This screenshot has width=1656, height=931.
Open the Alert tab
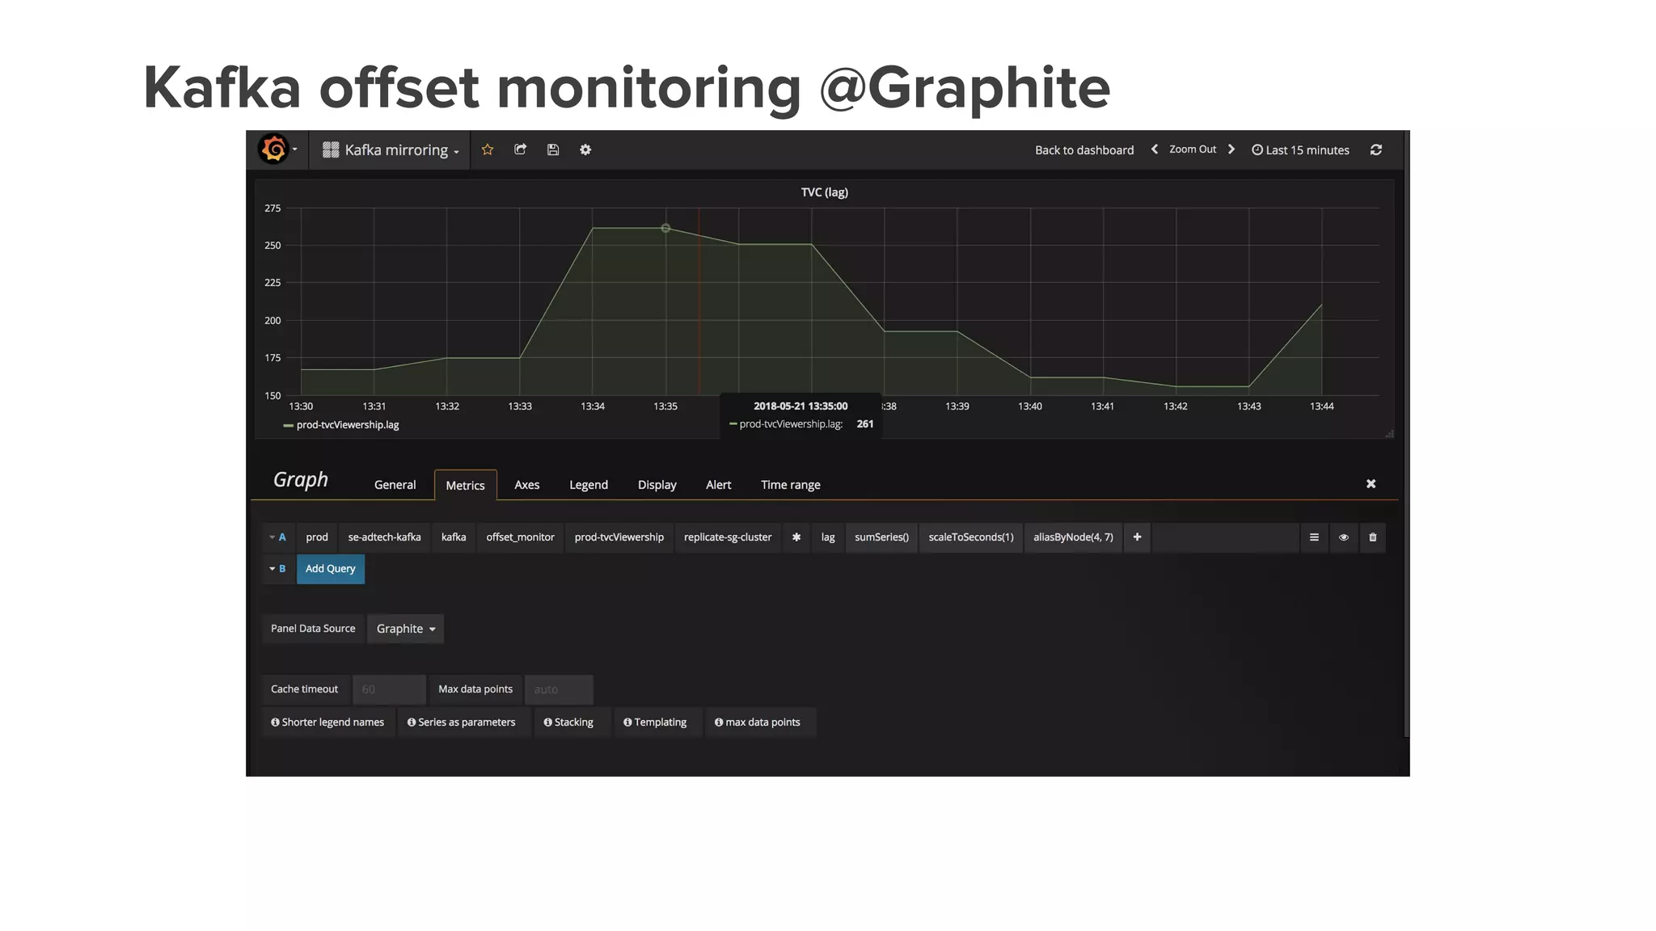click(718, 485)
